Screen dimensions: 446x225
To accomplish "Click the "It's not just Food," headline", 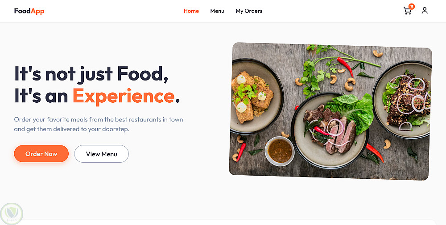I will coord(91,74).
